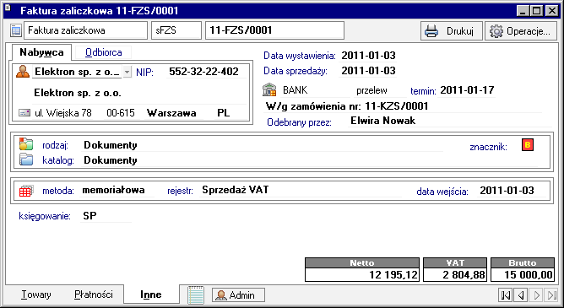Switch to the Nabywca tab

(41, 52)
